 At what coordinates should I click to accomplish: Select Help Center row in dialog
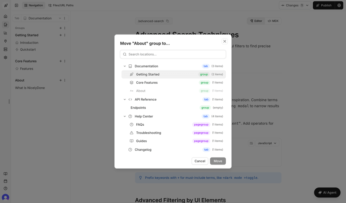click(x=173, y=116)
